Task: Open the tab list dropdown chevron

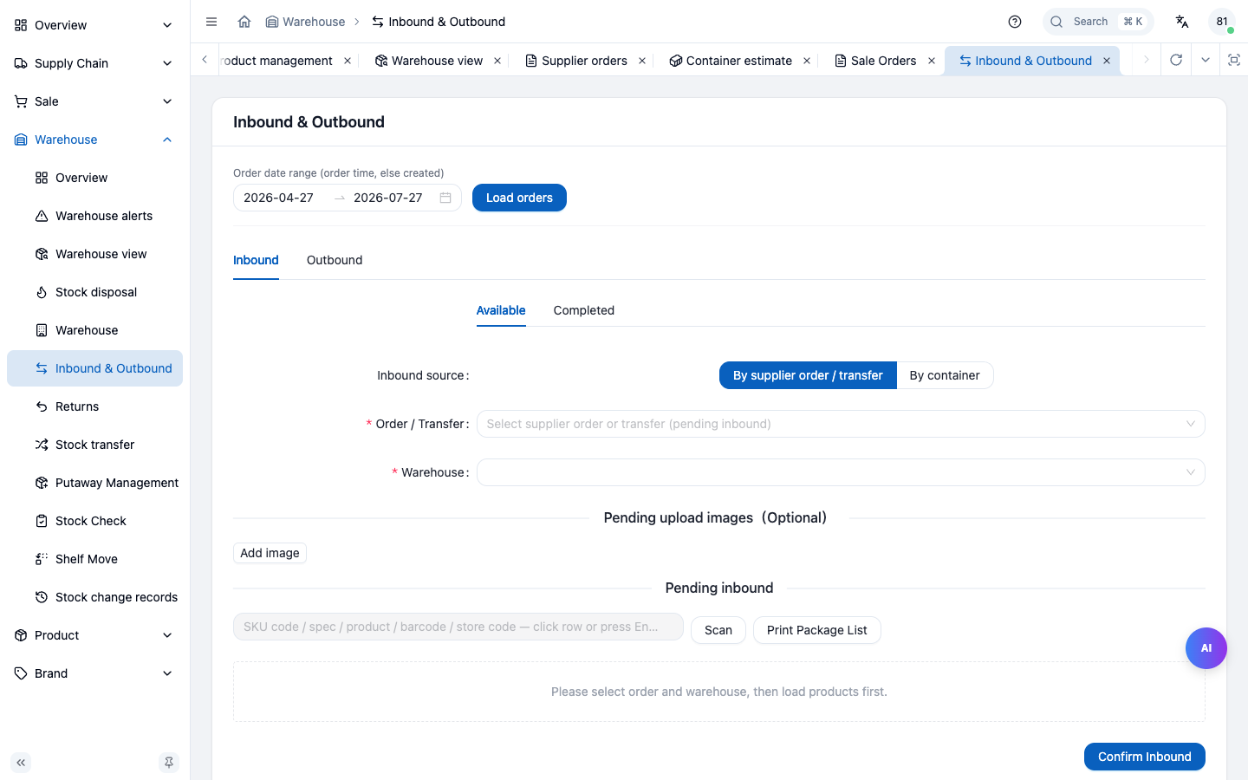Action: click(x=1206, y=60)
